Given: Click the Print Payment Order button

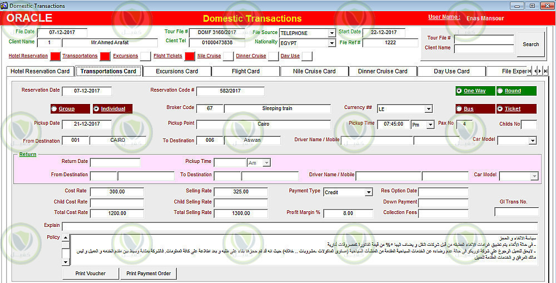Looking at the screenshot, I should pyautogui.click(x=148, y=274).
